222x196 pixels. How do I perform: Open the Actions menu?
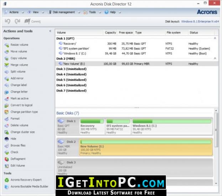pos(14,12)
